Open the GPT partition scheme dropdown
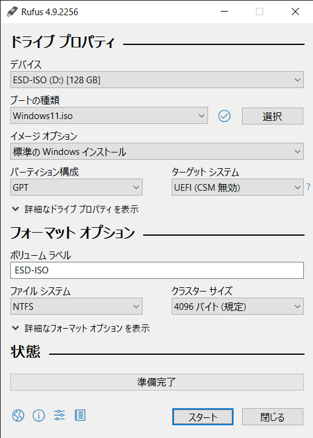Image resolution: width=313 pixels, height=438 pixels. coord(76,187)
